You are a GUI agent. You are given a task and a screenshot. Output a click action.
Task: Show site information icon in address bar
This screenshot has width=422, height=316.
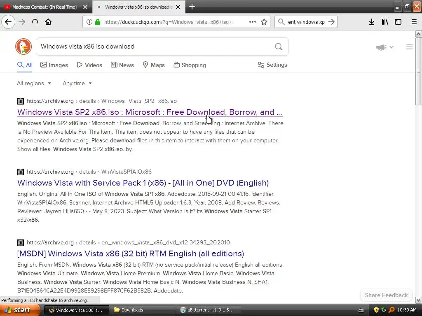click(89, 22)
